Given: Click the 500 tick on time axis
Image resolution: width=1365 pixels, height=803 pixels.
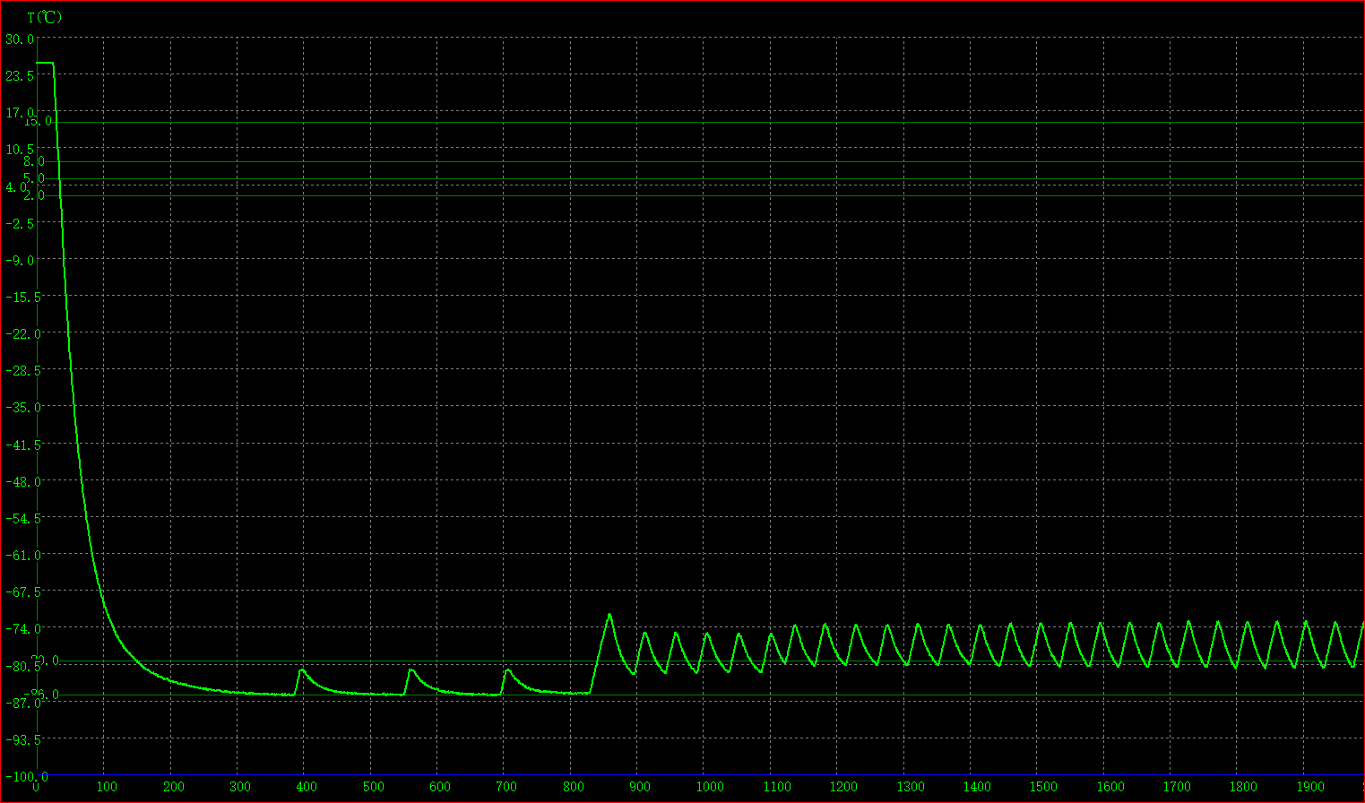Looking at the screenshot, I should pyautogui.click(x=373, y=787).
